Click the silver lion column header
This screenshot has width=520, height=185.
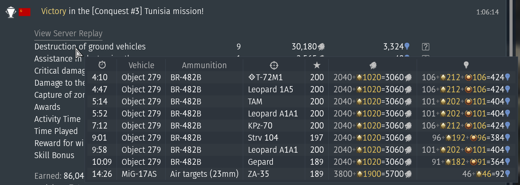[x=373, y=65]
